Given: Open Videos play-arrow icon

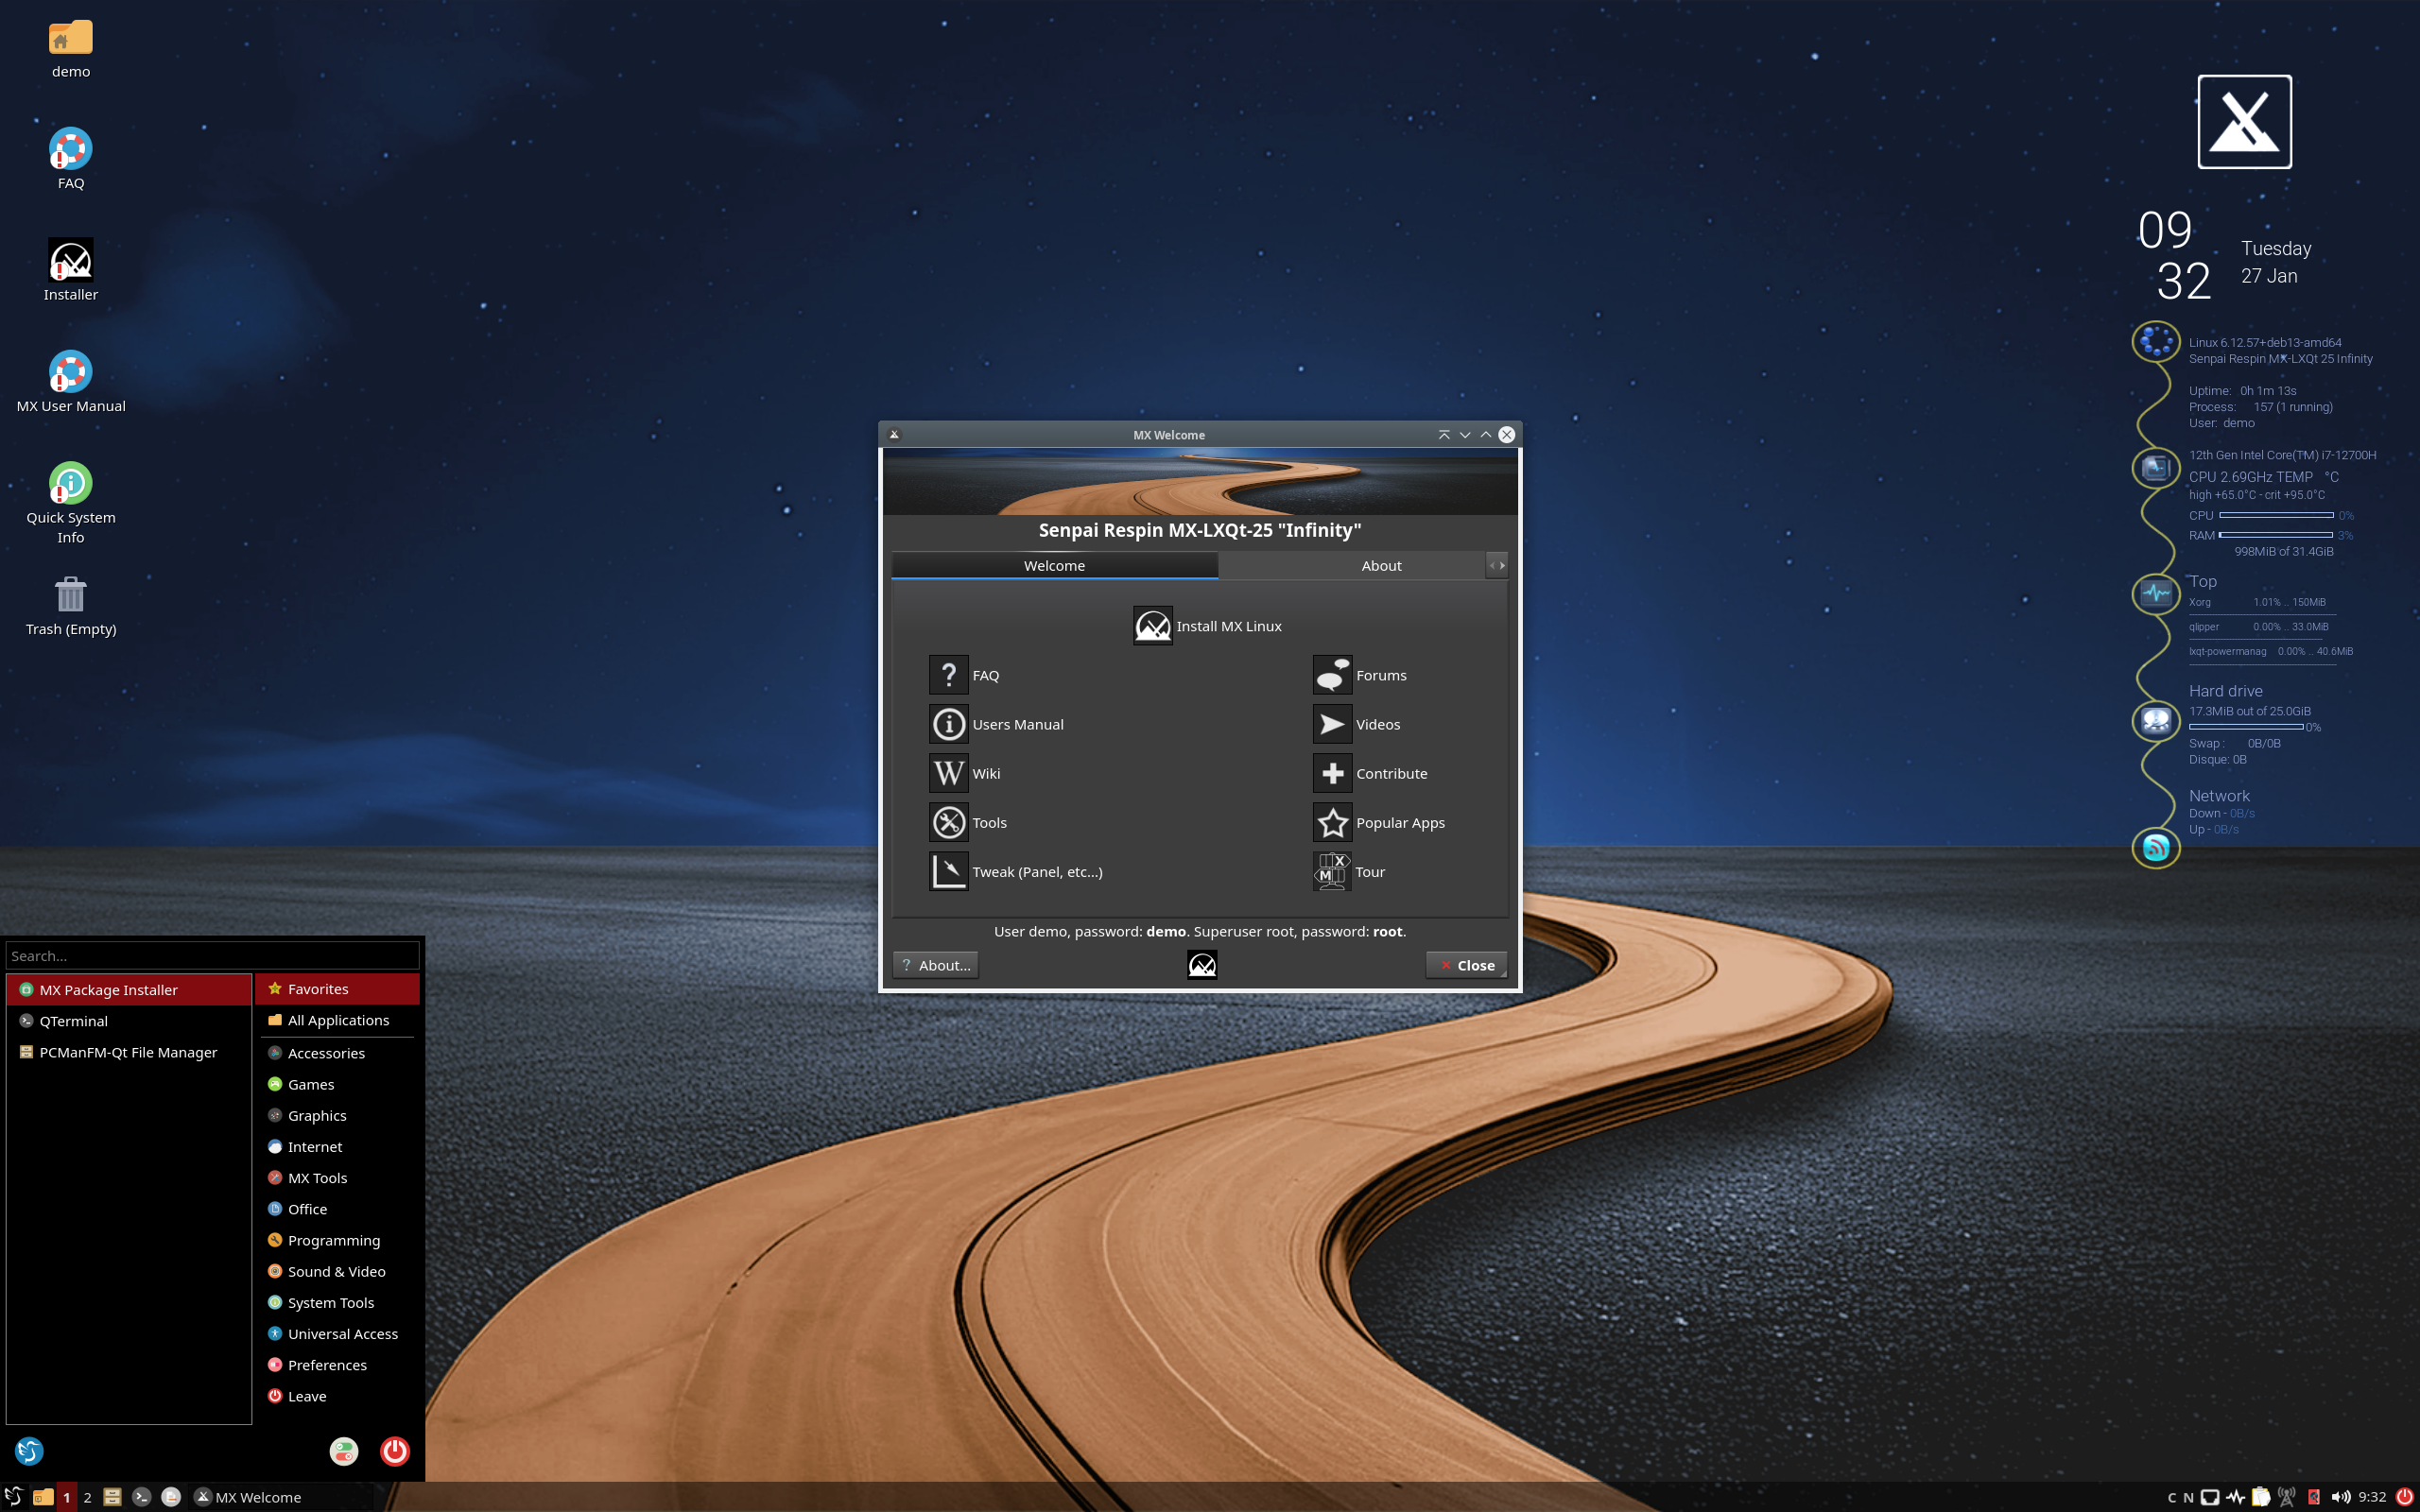Looking at the screenshot, I should tap(1332, 724).
